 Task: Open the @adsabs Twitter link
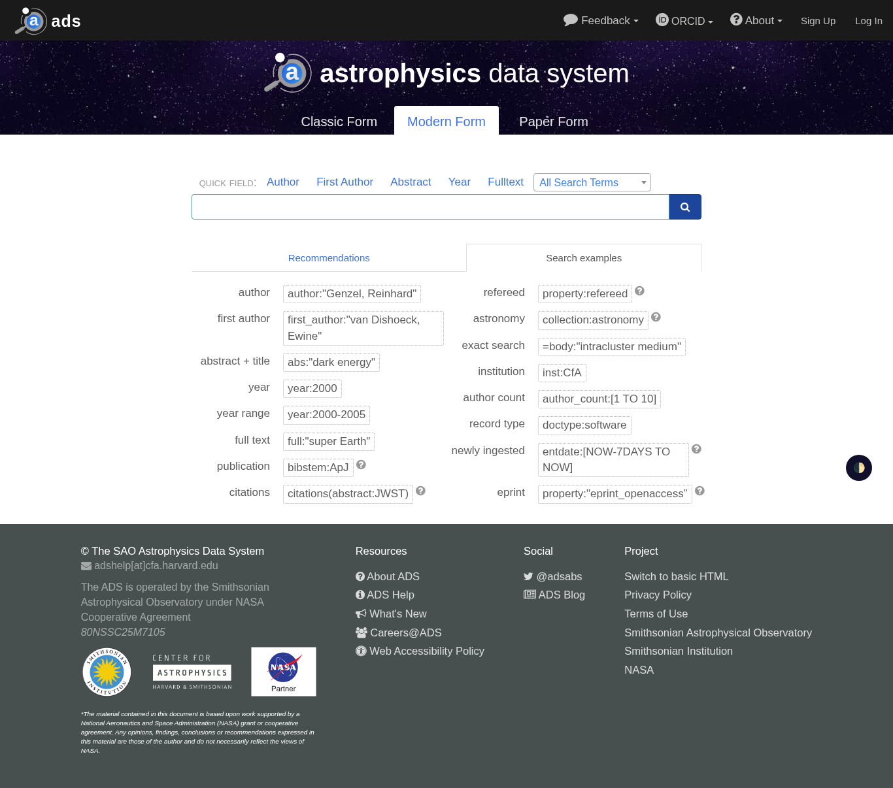(x=553, y=576)
